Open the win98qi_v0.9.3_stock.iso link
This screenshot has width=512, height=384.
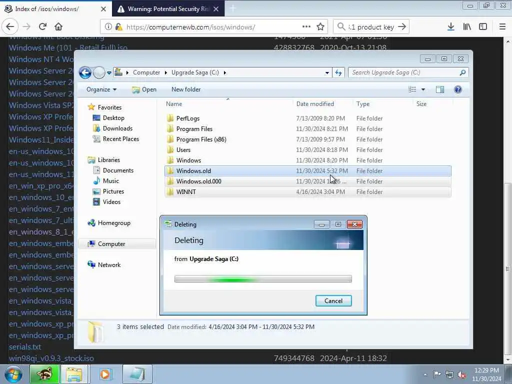[51, 358]
